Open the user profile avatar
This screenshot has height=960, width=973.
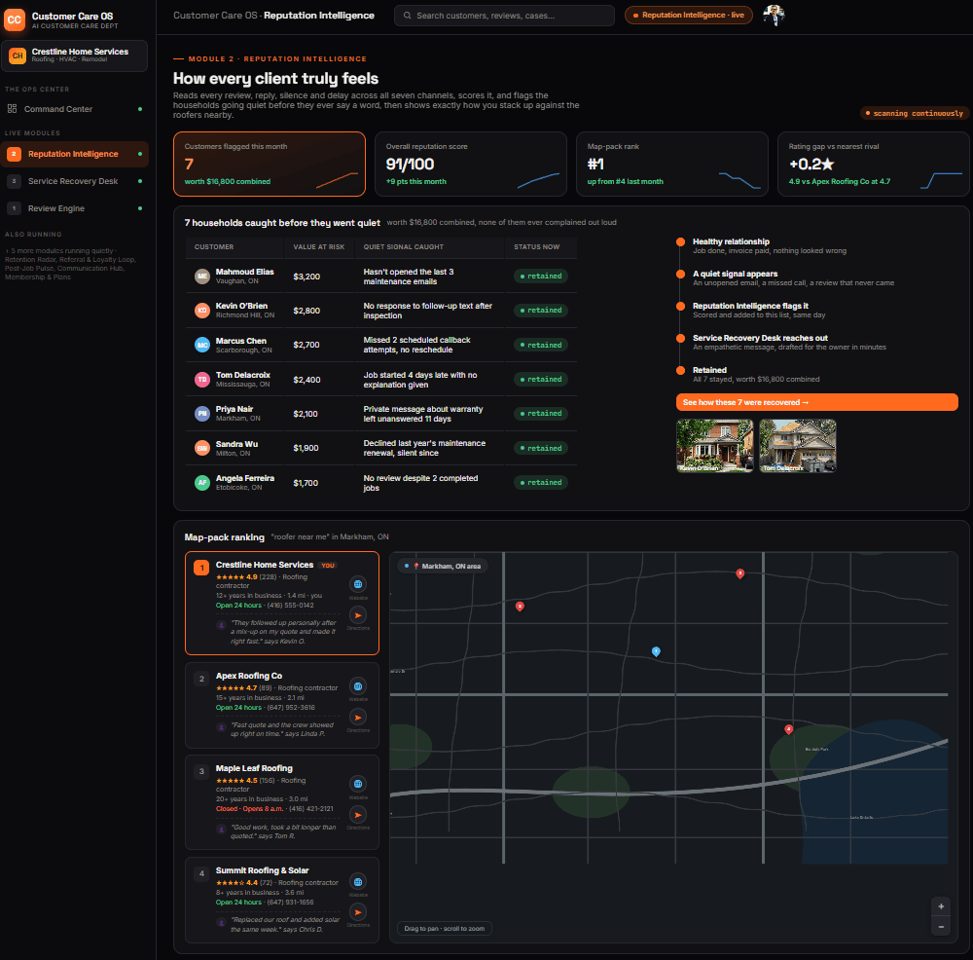[x=774, y=15]
